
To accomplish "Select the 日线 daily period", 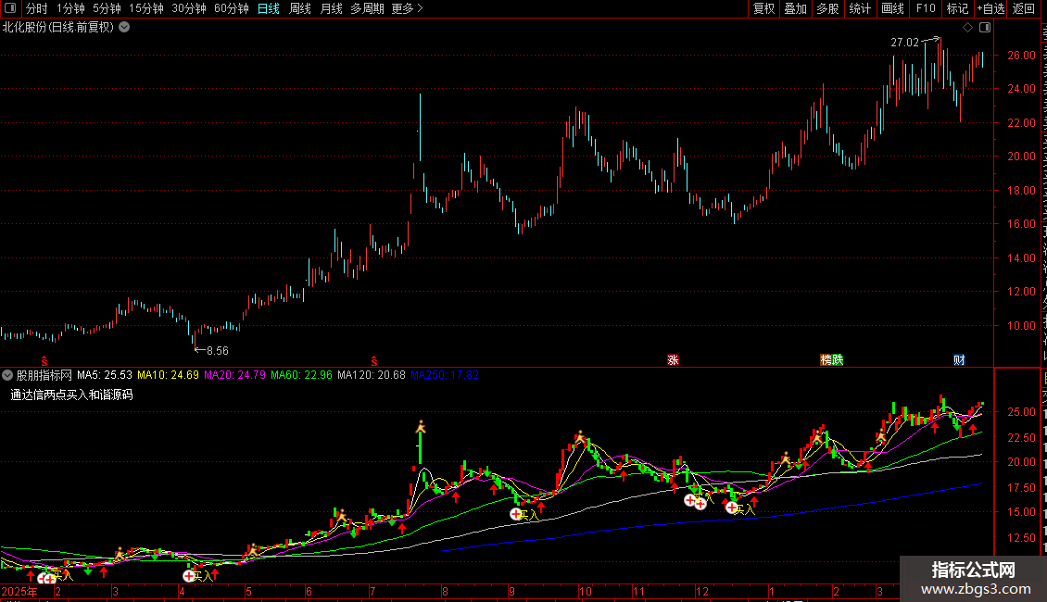I will click(x=269, y=8).
